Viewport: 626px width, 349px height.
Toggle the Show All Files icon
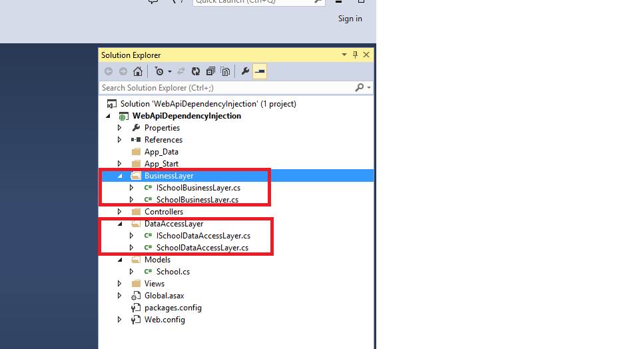(226, 71)
